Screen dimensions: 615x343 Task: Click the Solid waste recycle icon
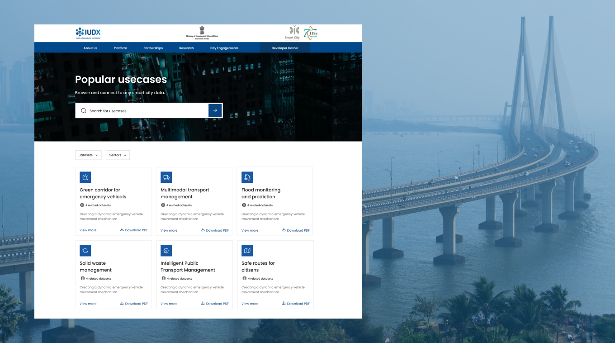coord(85,250)
